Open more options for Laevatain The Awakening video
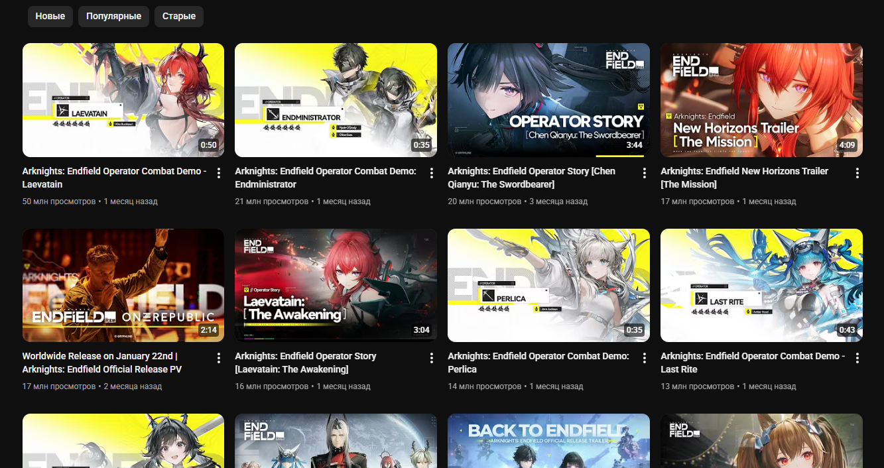Screen dimensions: 884x468 coord(432,358)
